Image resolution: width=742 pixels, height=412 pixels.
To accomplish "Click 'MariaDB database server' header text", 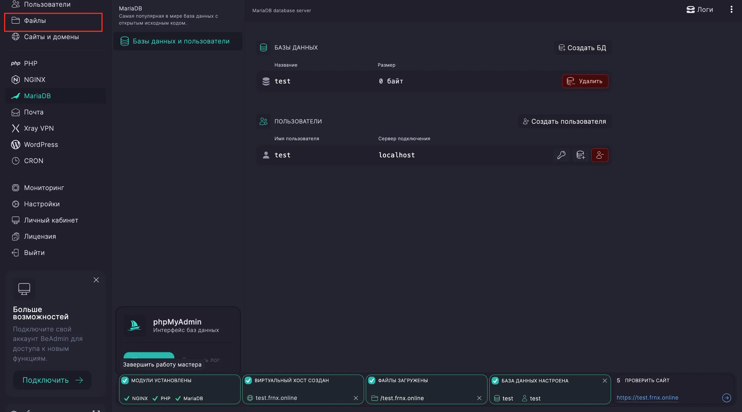I will pyautogui.click(x=281, y=10).
